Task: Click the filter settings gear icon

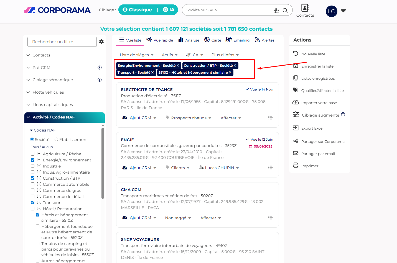Action: (x=101, y=42)
